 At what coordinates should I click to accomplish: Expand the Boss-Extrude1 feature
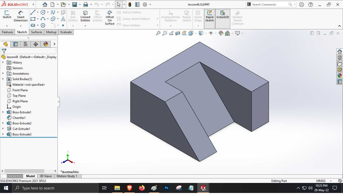3,112
